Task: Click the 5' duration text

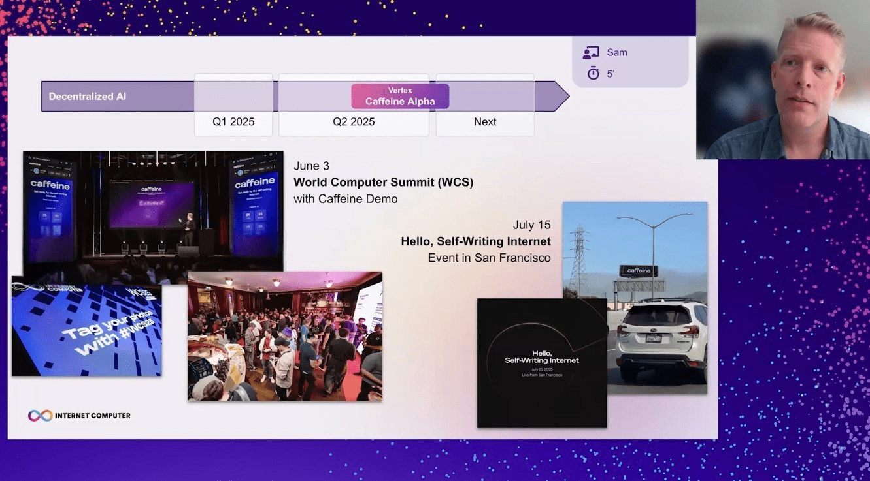Action: [x=611, y=74]
